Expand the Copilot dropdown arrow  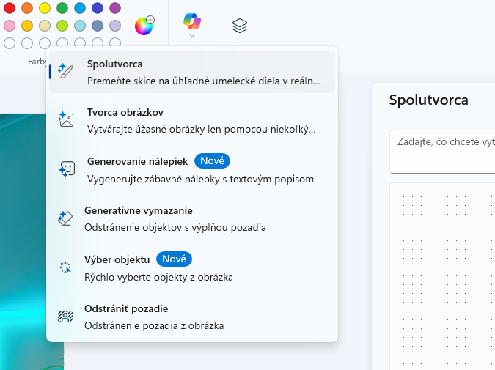coord(192,35)
